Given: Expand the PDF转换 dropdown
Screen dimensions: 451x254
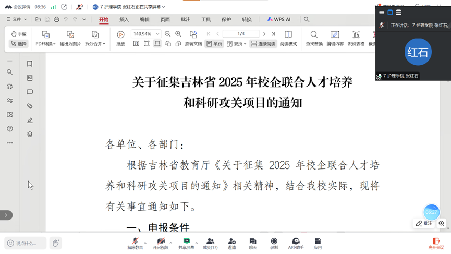Looking at the screenshot, I should click(x=45, y=44).
